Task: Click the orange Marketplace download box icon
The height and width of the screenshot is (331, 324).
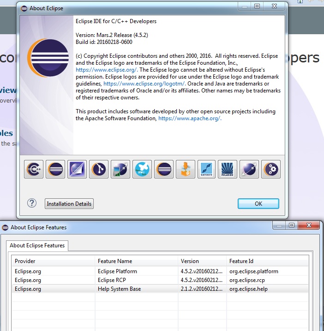Action: 185,169
